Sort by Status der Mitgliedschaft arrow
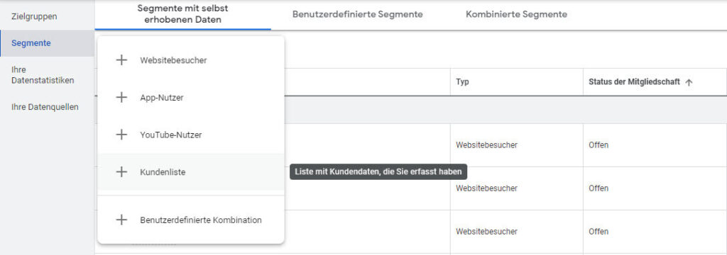Screen dimensions: 727x255 click(689, 82)
